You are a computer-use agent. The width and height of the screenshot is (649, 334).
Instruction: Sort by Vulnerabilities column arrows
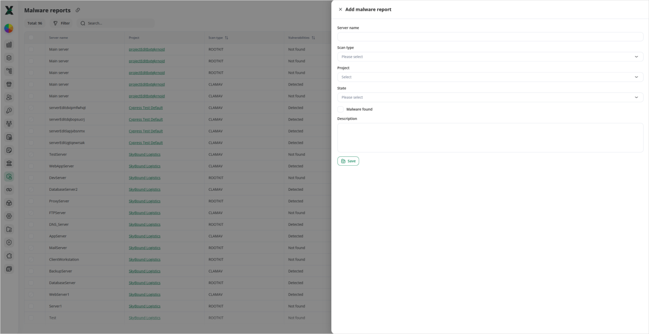tap(313, 38)
